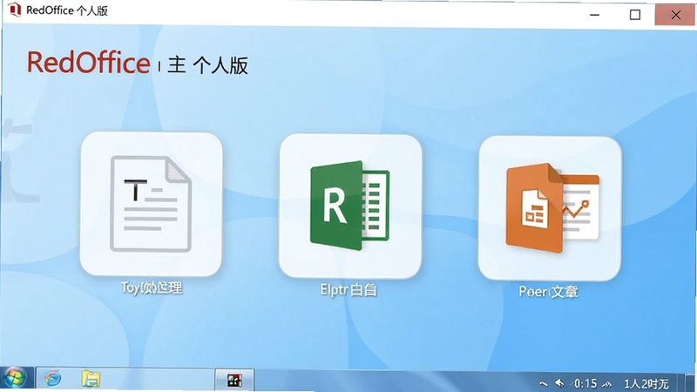Click the tray clock showing 0:15
The width and height of the screenshot is (697, 392).
585,383
